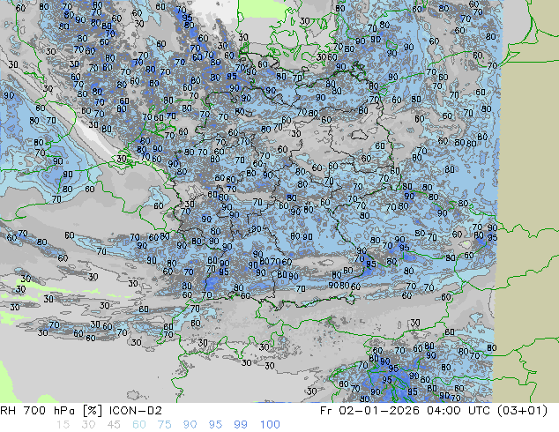Select the 'RH 700 hPa [%] ICON-D2' title text
Image resolution: width=559 pixels, height=432 pixels.
(x=81, y=411)
